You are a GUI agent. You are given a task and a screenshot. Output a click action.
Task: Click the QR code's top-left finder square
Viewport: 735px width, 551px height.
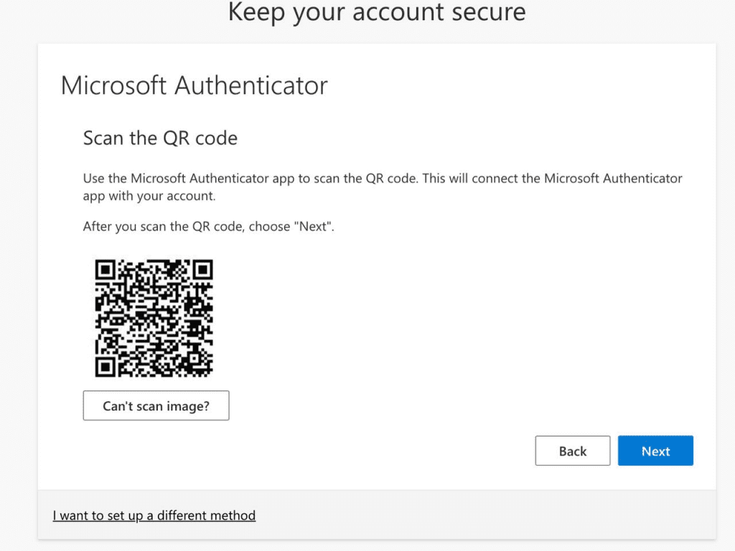pos(106,270)
